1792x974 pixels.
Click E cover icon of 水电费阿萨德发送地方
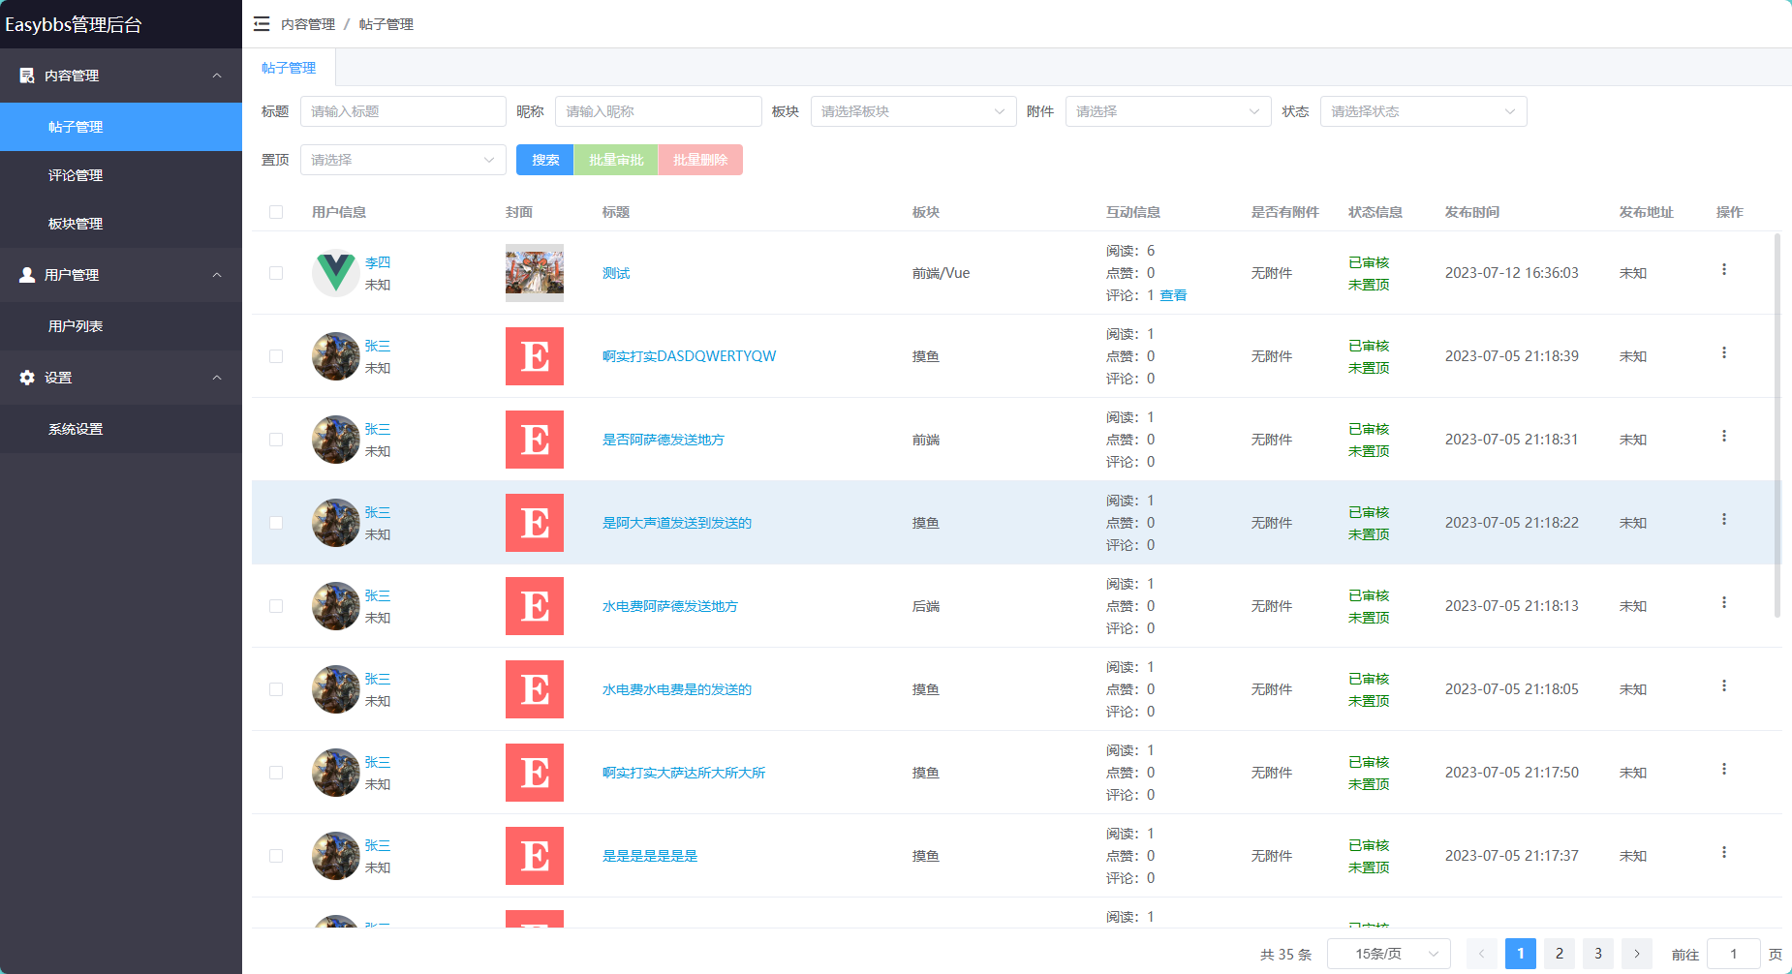tap(535, 606)
